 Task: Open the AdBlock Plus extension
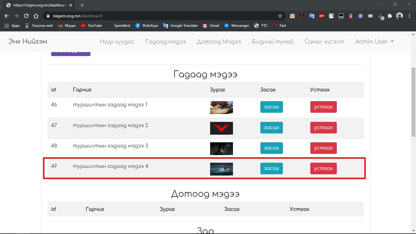[321, 16]
